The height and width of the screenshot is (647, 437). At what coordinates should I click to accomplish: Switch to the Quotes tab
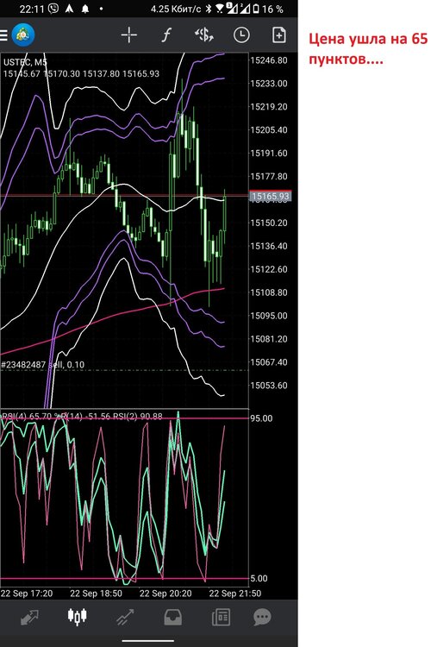click(x=28, y=618)
